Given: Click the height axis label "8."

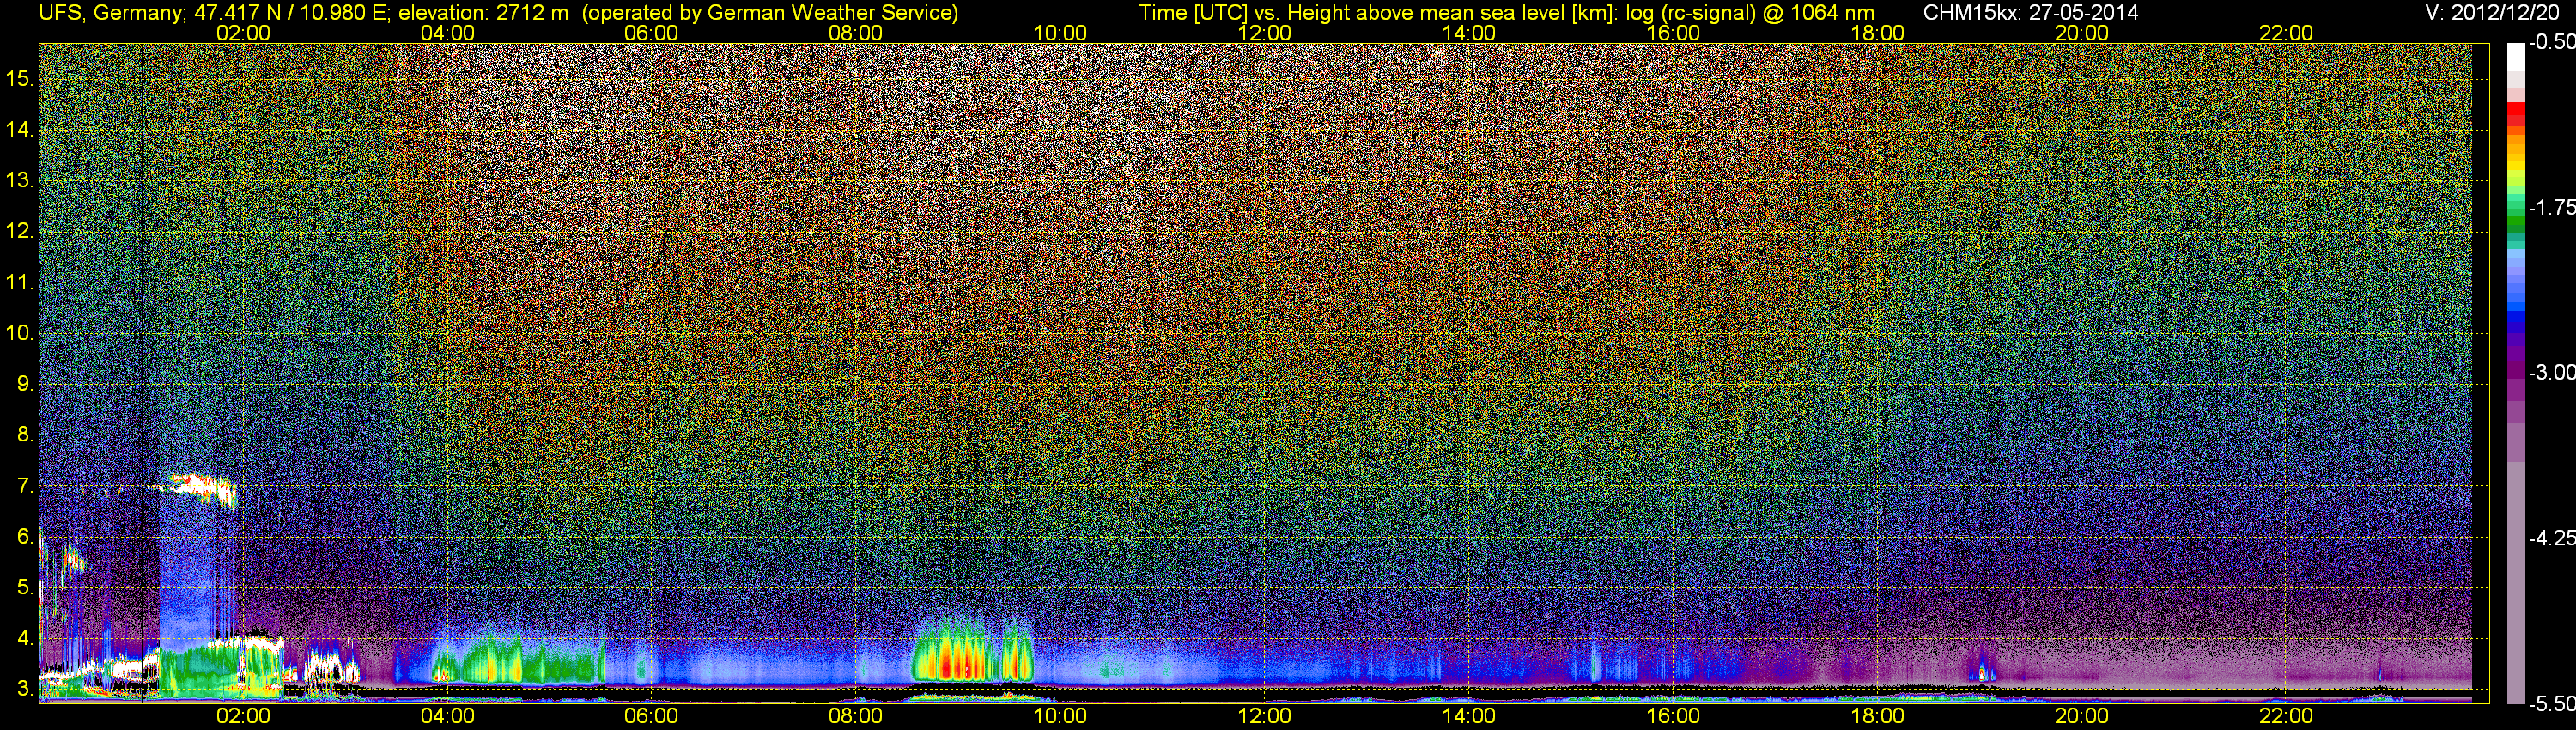Looking at the screenshot, I should [x=25, y=434].
